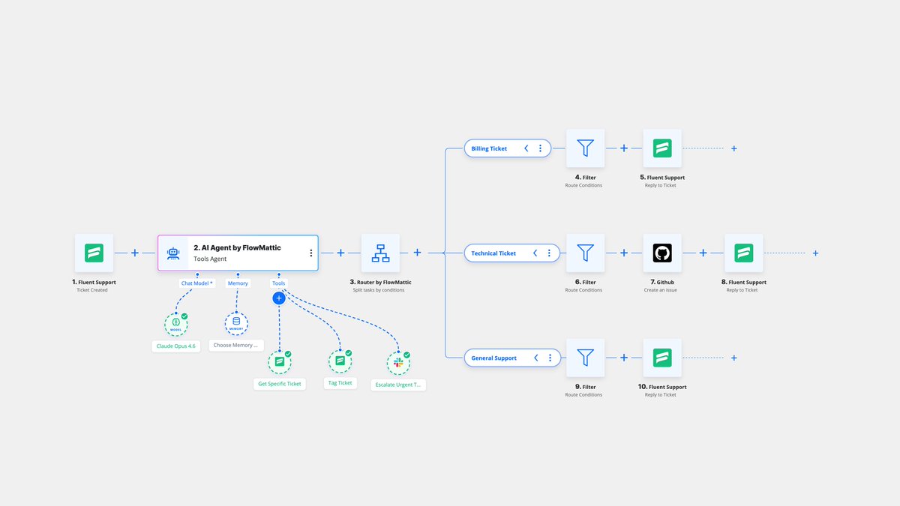Click the Tools connector label
900x506 pixels.
coord(279,283)
